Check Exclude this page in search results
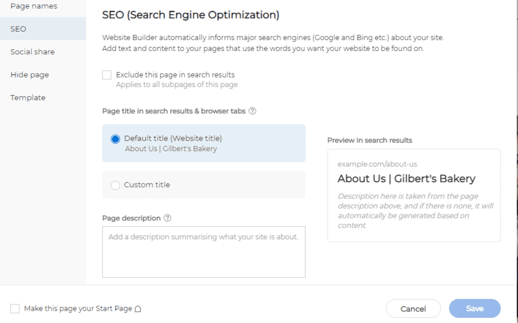This screenshot has height=323, width=518. (107, 75)
